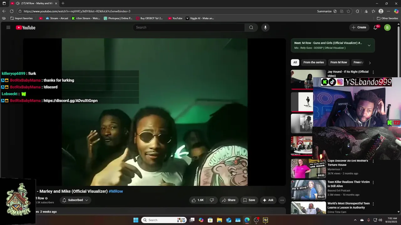Select the From the series chip
Image resolution: width=401 pixels, height=225 pixels.
314,62
